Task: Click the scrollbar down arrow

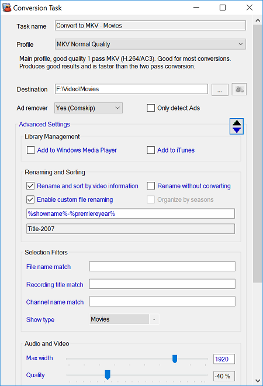Action: pyautogui.click(x=258, y=381)
